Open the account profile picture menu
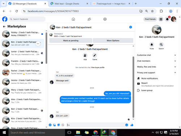 [174, 19]
